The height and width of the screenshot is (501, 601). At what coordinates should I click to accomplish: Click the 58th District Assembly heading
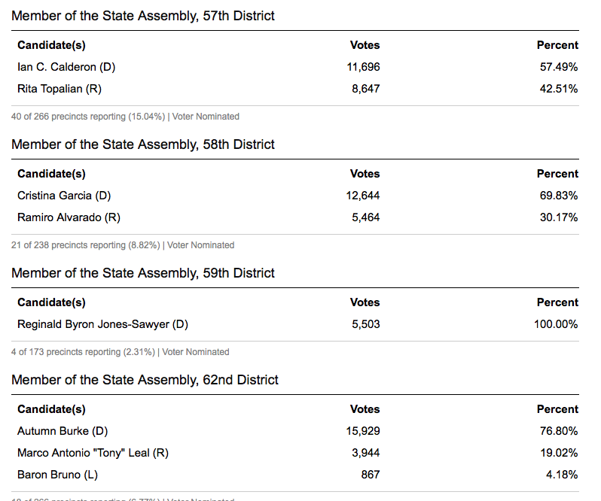[143, 144]
